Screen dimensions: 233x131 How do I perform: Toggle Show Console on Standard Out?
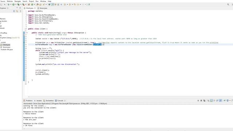click(x=217, y=100)
